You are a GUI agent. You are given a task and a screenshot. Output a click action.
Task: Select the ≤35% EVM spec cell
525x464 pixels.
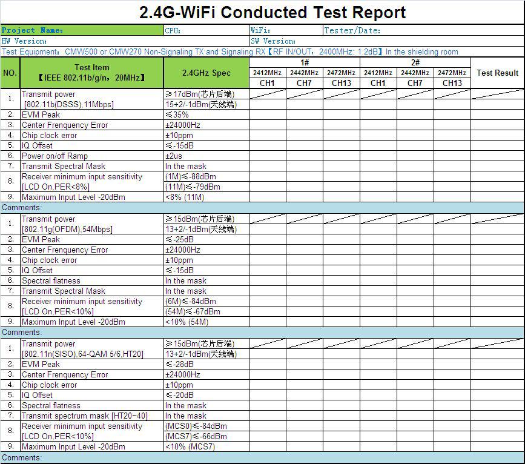click(206, 114)
